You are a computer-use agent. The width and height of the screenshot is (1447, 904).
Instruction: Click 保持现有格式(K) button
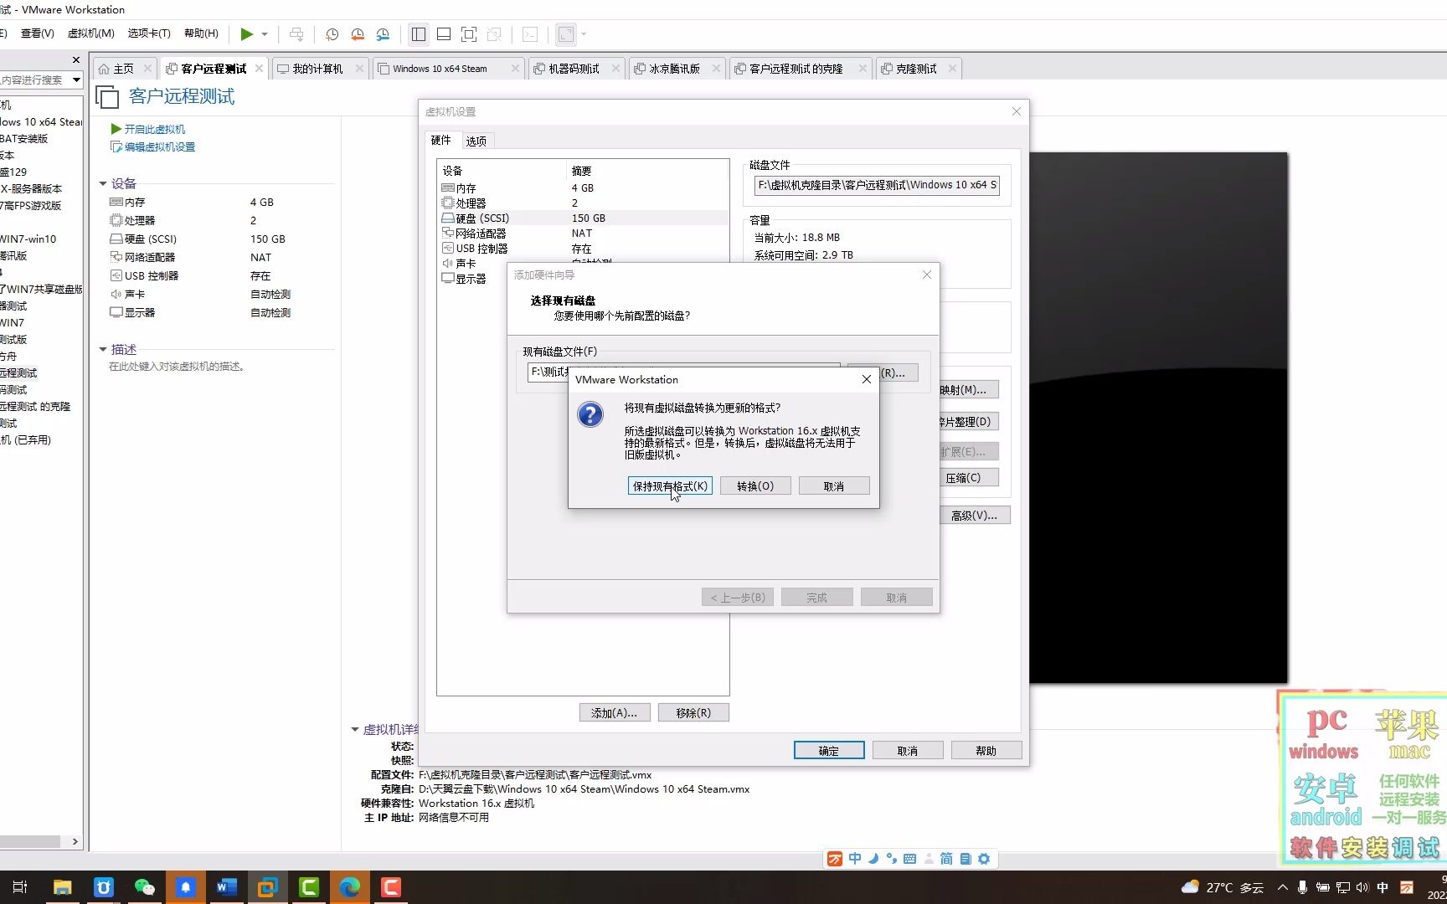click(670, 486)
